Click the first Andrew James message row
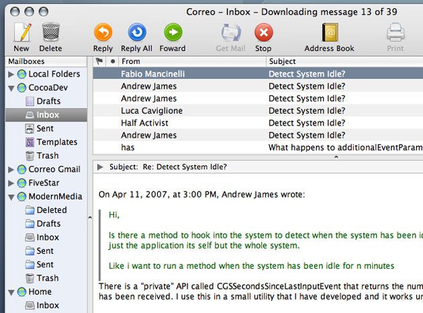Screen dimensions: 423x313 click(x=258, y=86)
